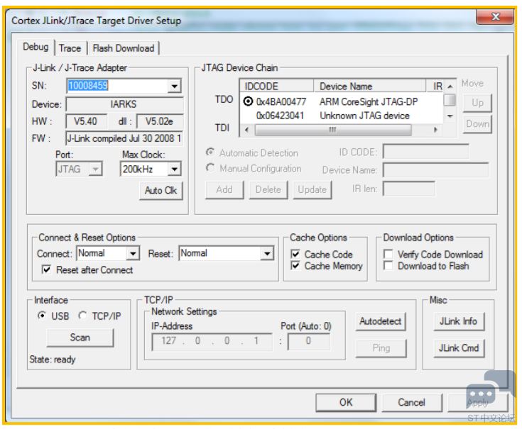Click the down arrow of device chain scrollbar

450,116
